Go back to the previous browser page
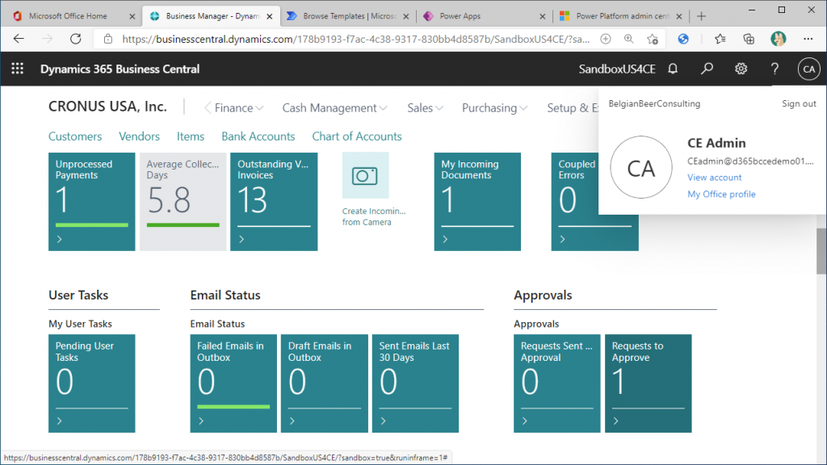The image size is (827, 465). pyautogui.click(x=19, y=39)
